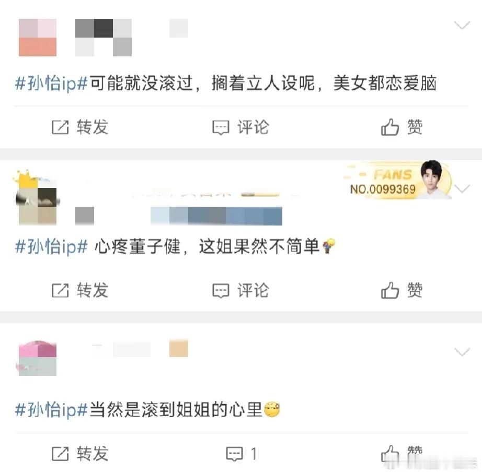Viewport: 482px width, 474px height.
Task: Expand the second post's chevron menu
Action: point(462,188)
